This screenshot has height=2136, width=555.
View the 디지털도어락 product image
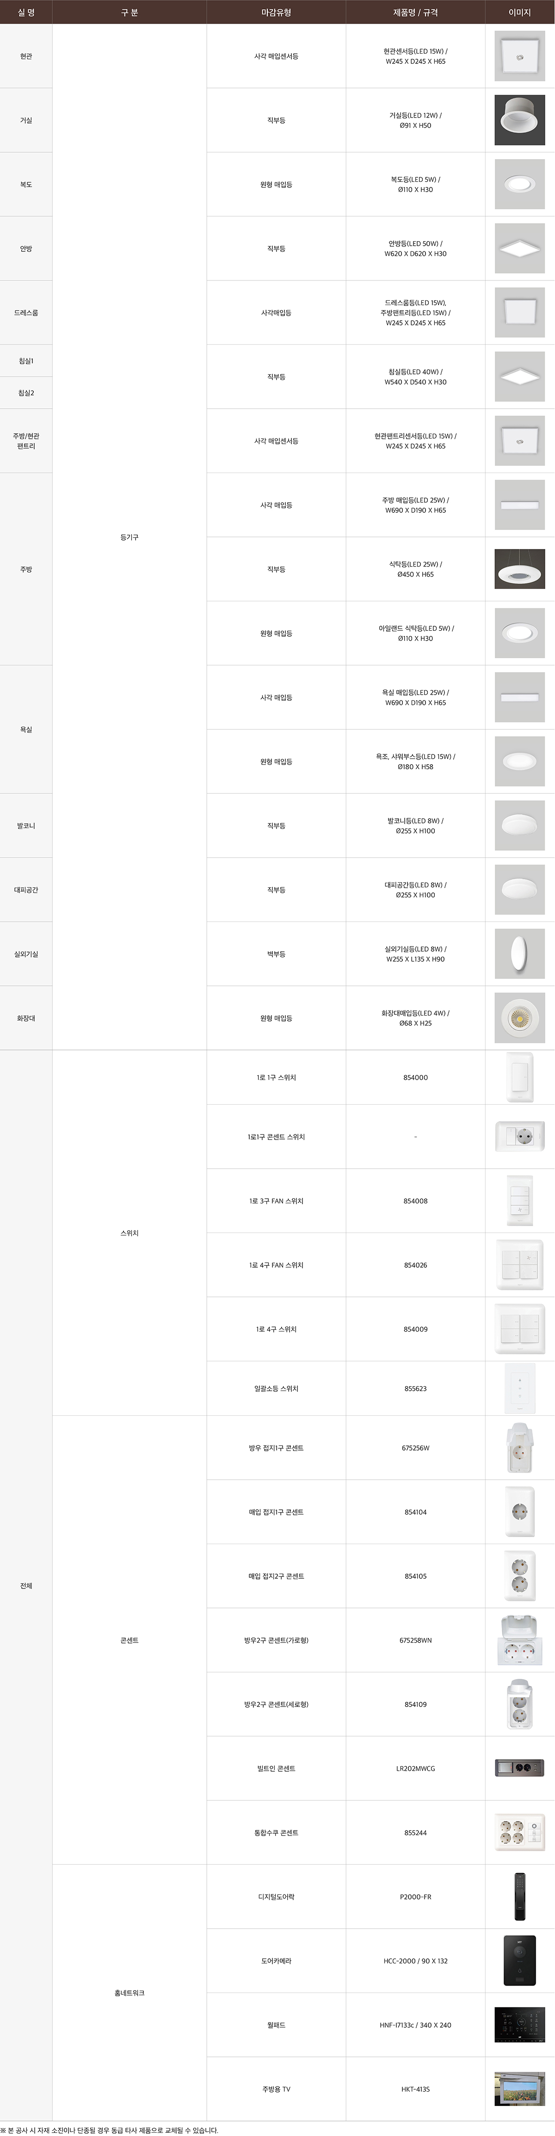[519, 1896]
